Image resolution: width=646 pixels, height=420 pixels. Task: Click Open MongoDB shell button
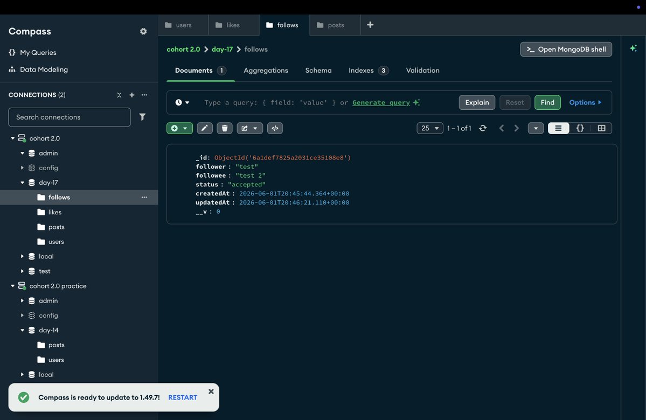[566, 50]
